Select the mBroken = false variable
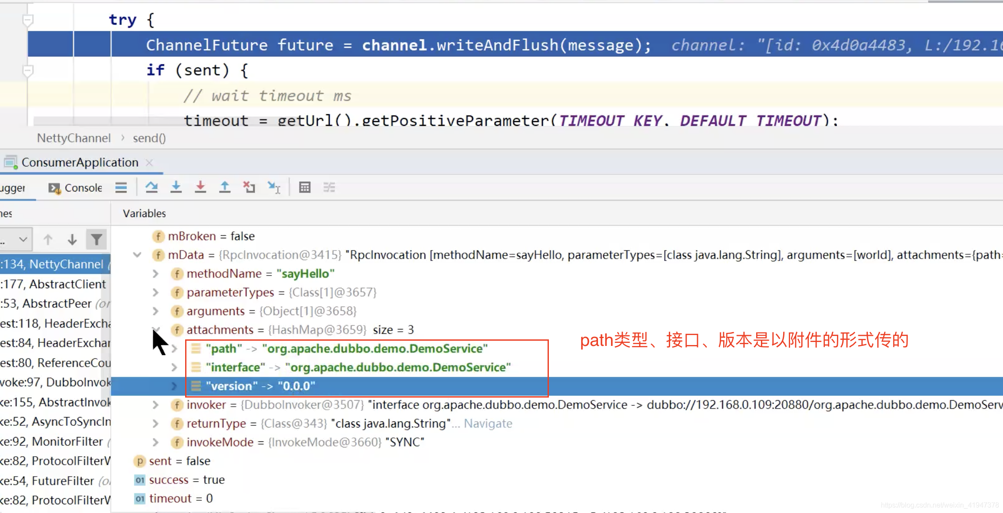The image size is (1003, 513). tap(203, 236)
